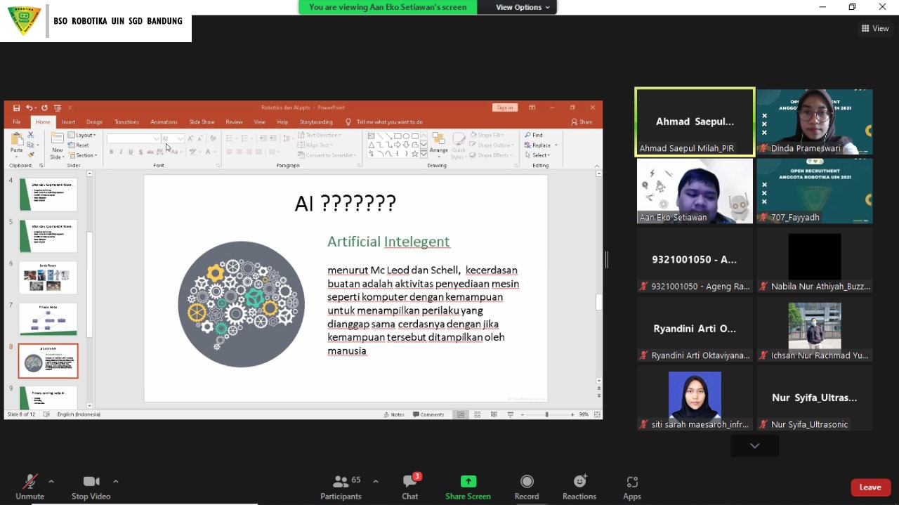Expand audio options arrow next to Unmute

tap(51, 481)
